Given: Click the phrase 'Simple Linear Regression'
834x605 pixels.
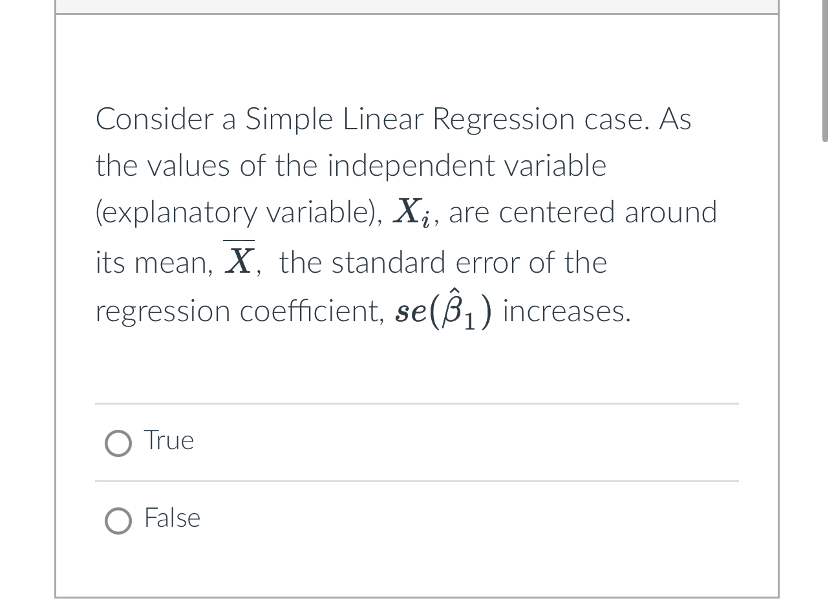Looking at the screenshot, I should coord(414,118).
